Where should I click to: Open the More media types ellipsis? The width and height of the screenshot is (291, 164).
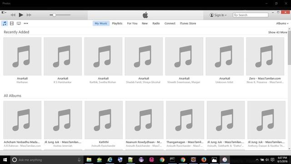point(26,23)
